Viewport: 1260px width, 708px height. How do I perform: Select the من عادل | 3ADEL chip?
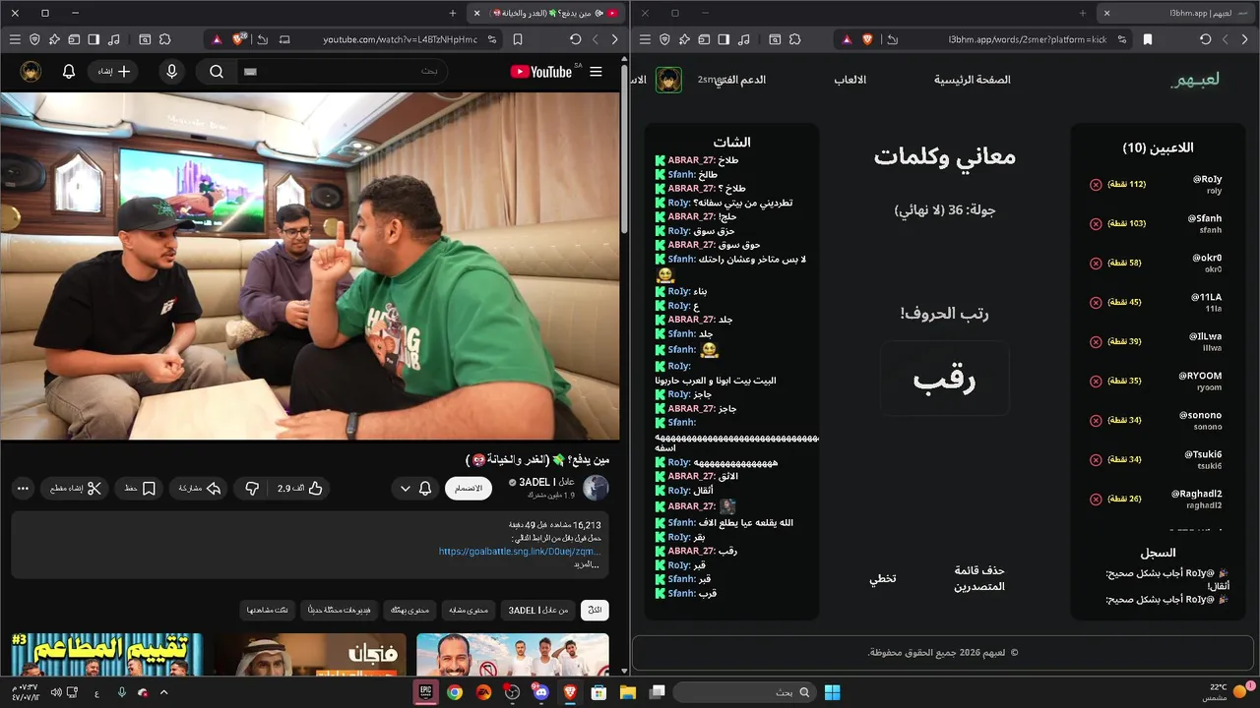537,611
